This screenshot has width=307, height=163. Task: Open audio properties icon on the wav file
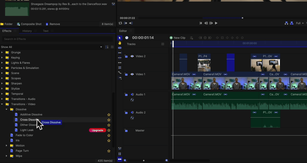coord(113,4)
